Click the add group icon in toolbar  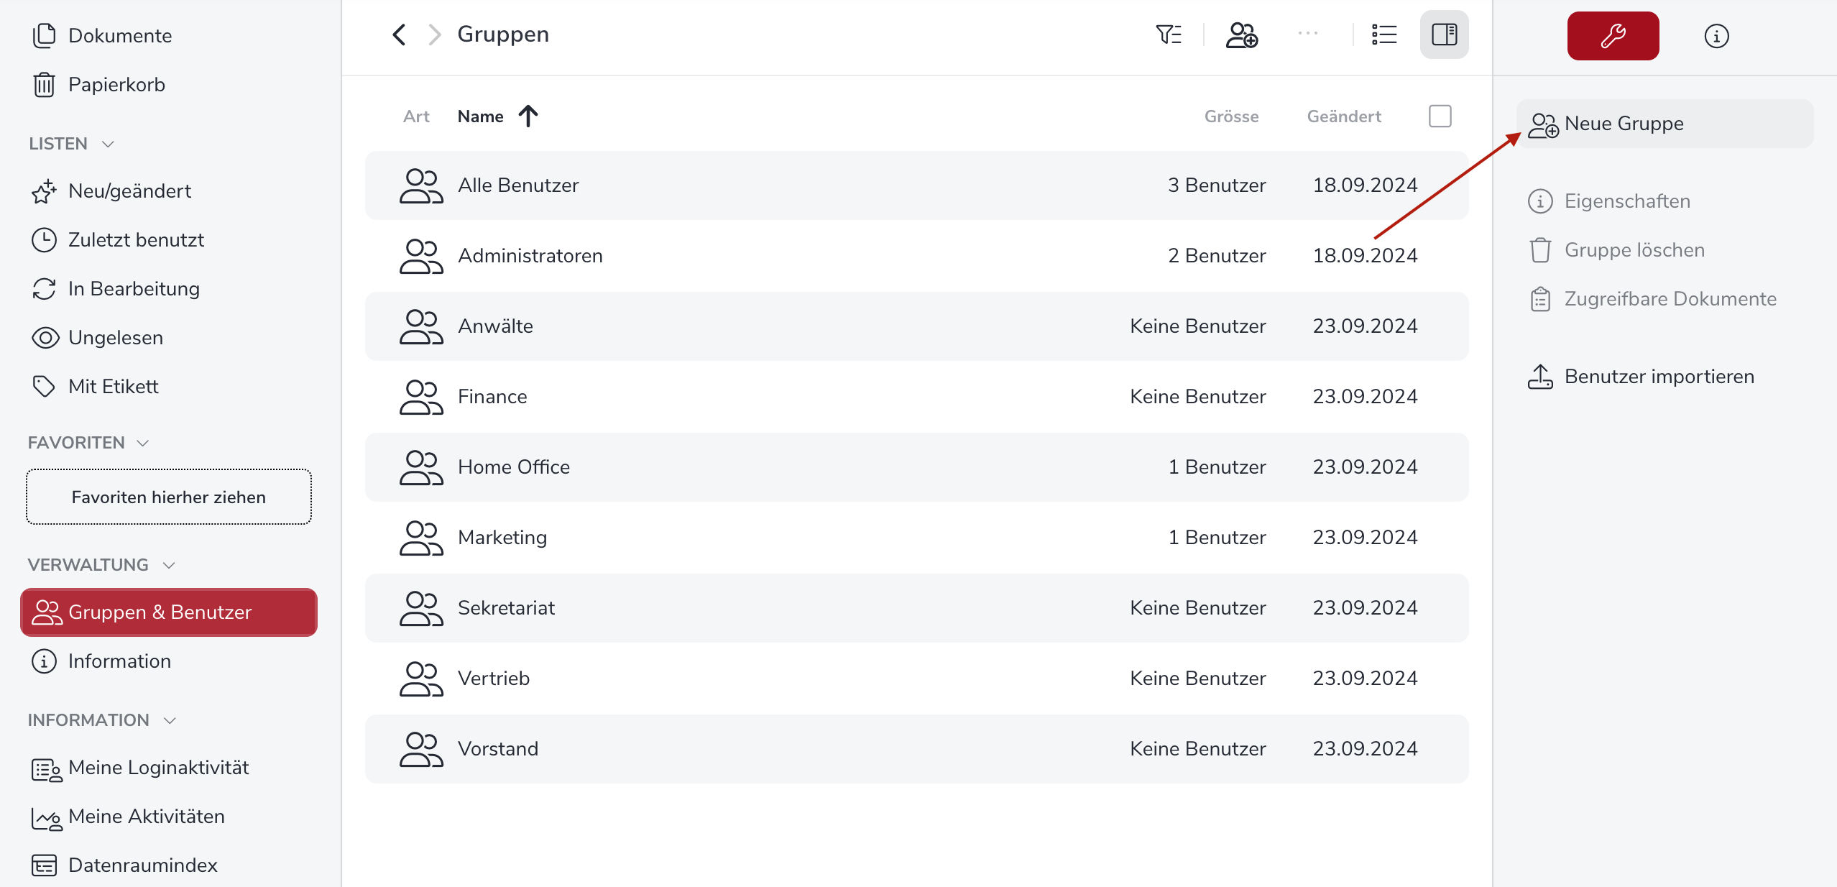click(1241, 35)
